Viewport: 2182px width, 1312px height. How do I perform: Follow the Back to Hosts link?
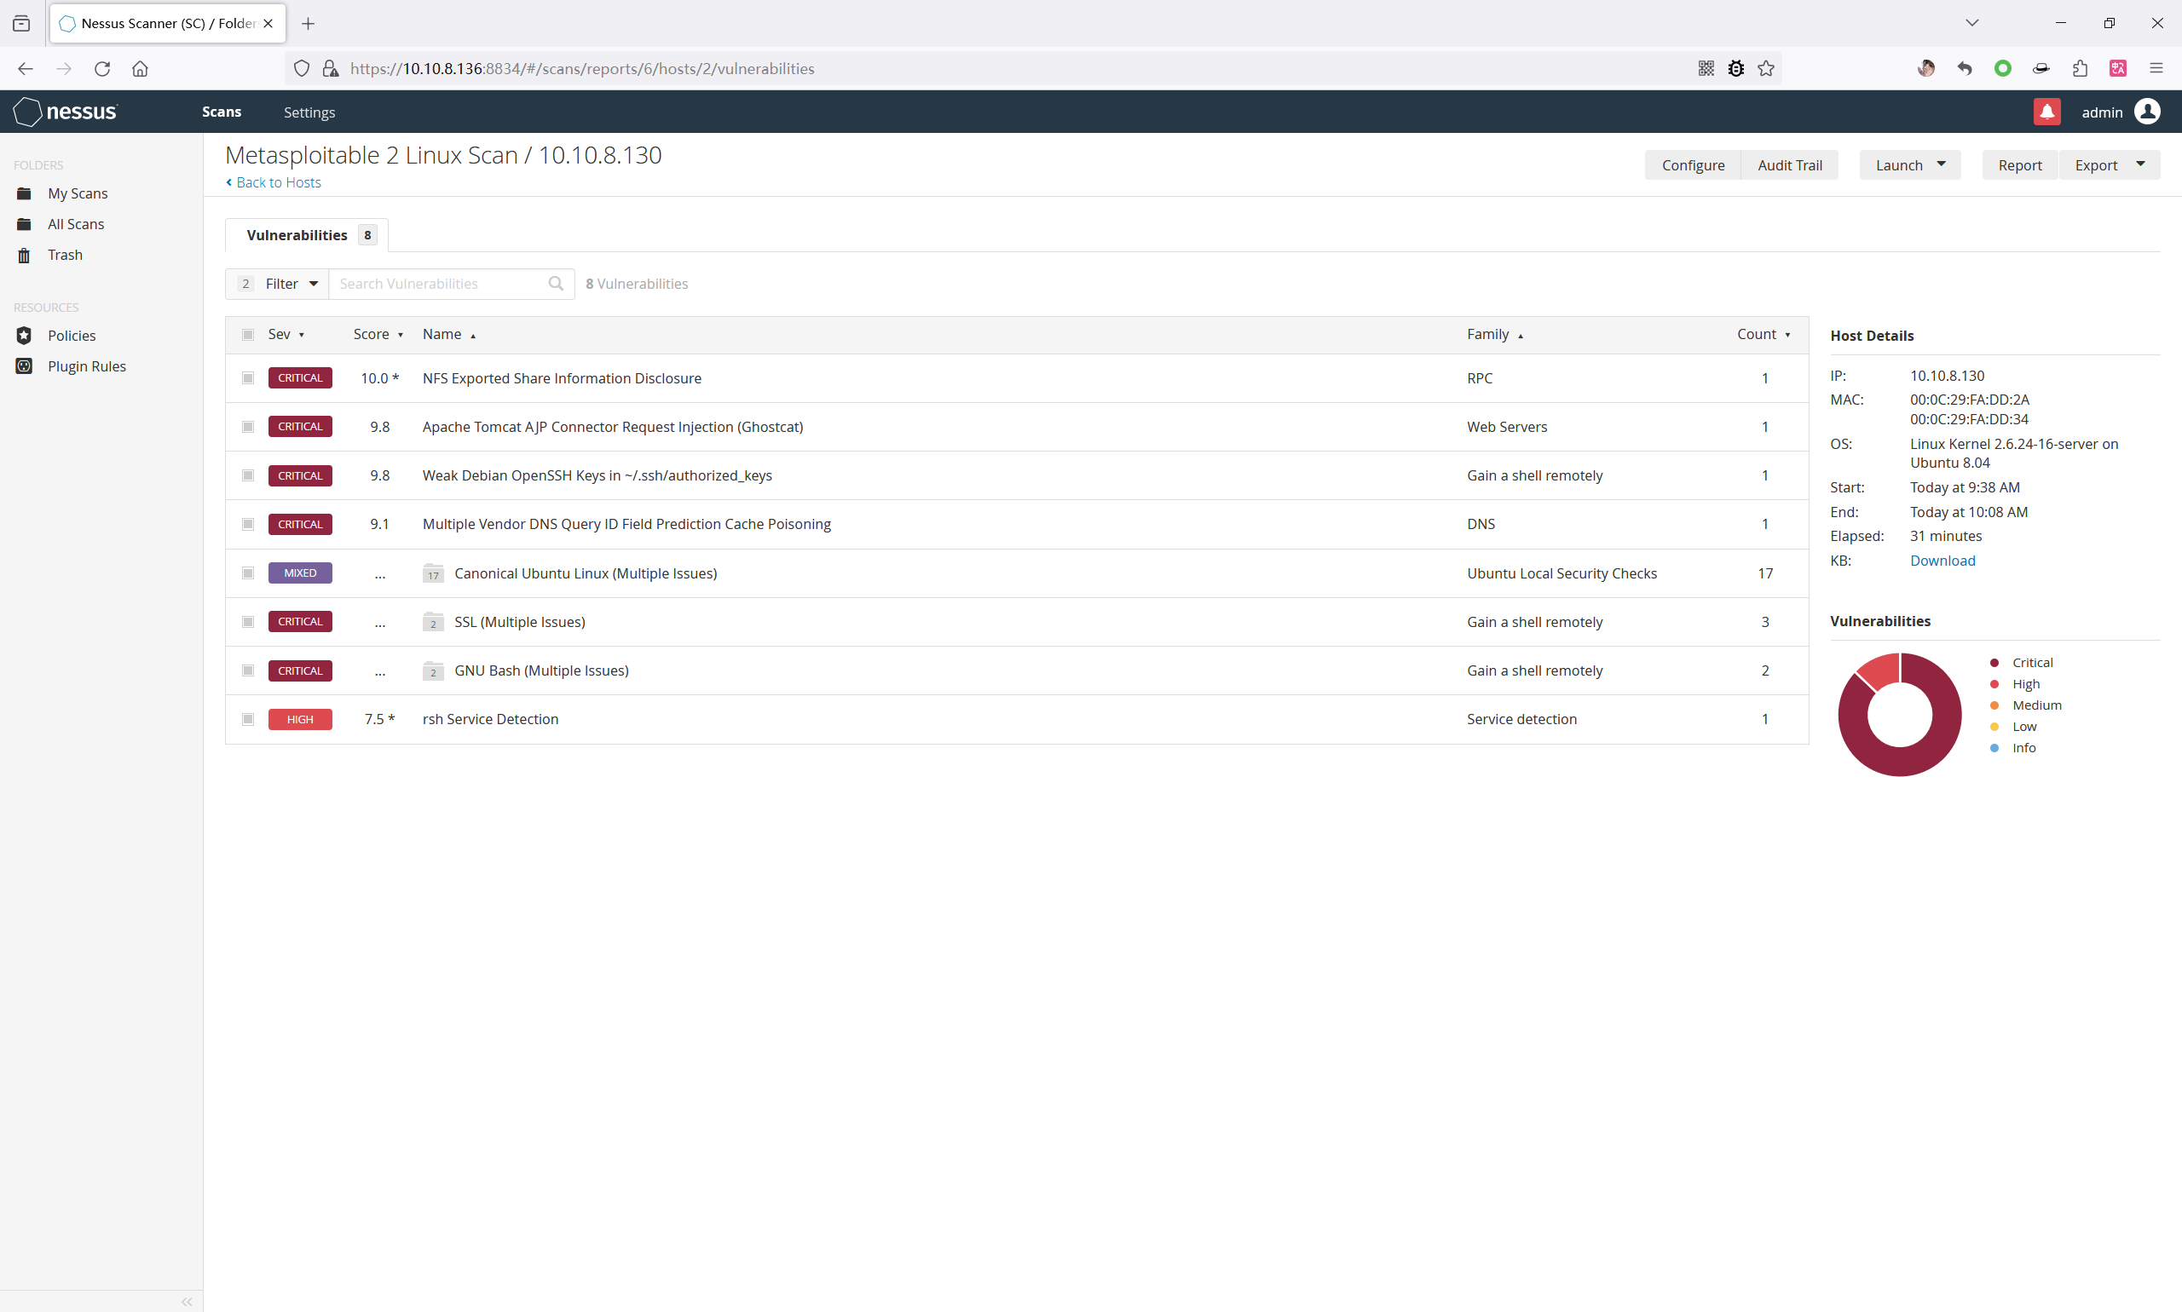point(274,183)
